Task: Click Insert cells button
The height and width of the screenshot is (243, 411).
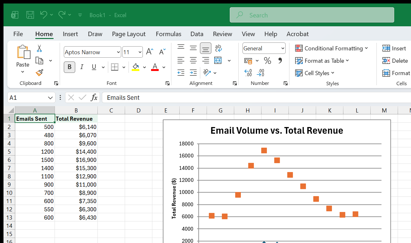Action: click(394, 48)
